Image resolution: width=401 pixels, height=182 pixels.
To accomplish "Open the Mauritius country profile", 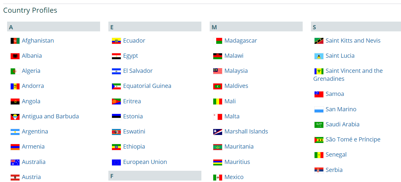I will click(x=237, y=162).
